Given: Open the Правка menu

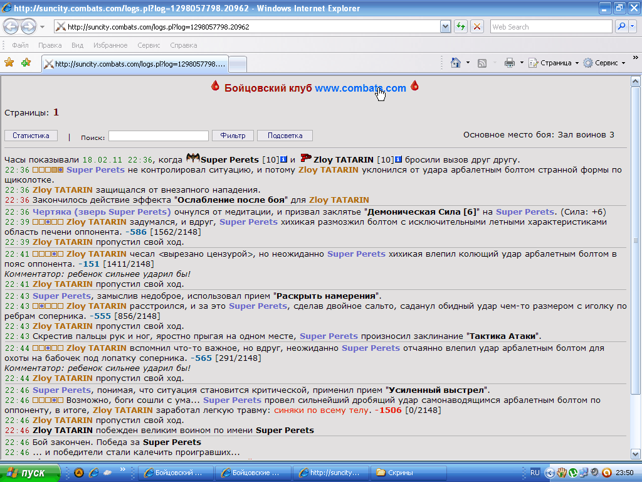Looking at the screenshot, I should [x=50, y=45].
